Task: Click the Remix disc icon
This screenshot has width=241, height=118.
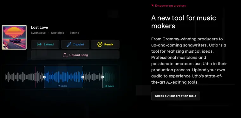Action: (100, 44)
